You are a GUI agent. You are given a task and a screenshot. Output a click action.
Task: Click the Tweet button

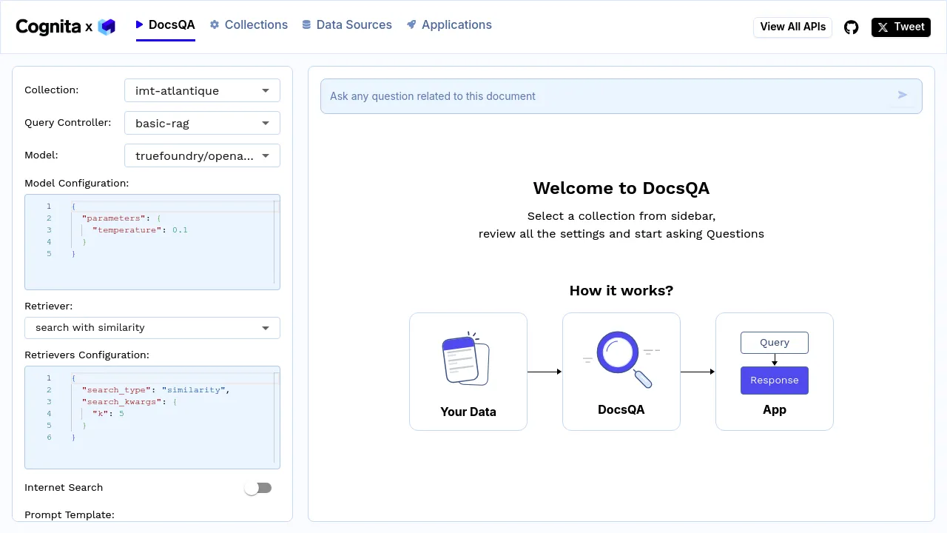coord(901,27)
